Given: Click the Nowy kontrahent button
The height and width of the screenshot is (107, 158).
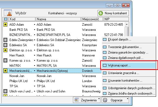Looking at the screenshot, I should click(113, 13).
